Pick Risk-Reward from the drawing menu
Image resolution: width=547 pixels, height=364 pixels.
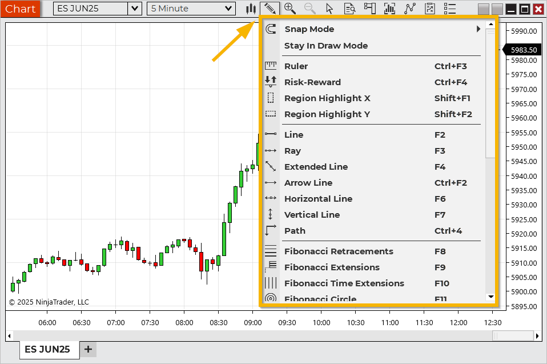[x=312, y=82]
